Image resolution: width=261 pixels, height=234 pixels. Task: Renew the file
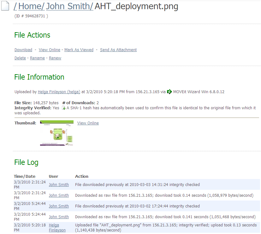(55, 58)
